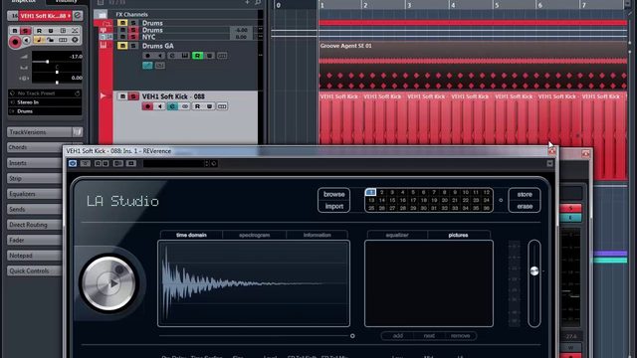The image size is (637, 358).
Task: Play impulse response with round play button
Action: click(108, 283)
